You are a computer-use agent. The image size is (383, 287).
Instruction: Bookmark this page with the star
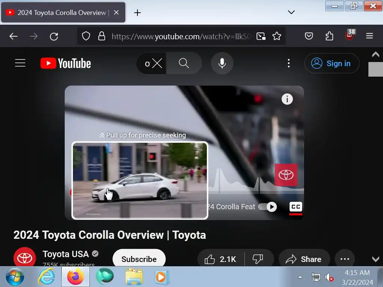(x=276, y=36)
